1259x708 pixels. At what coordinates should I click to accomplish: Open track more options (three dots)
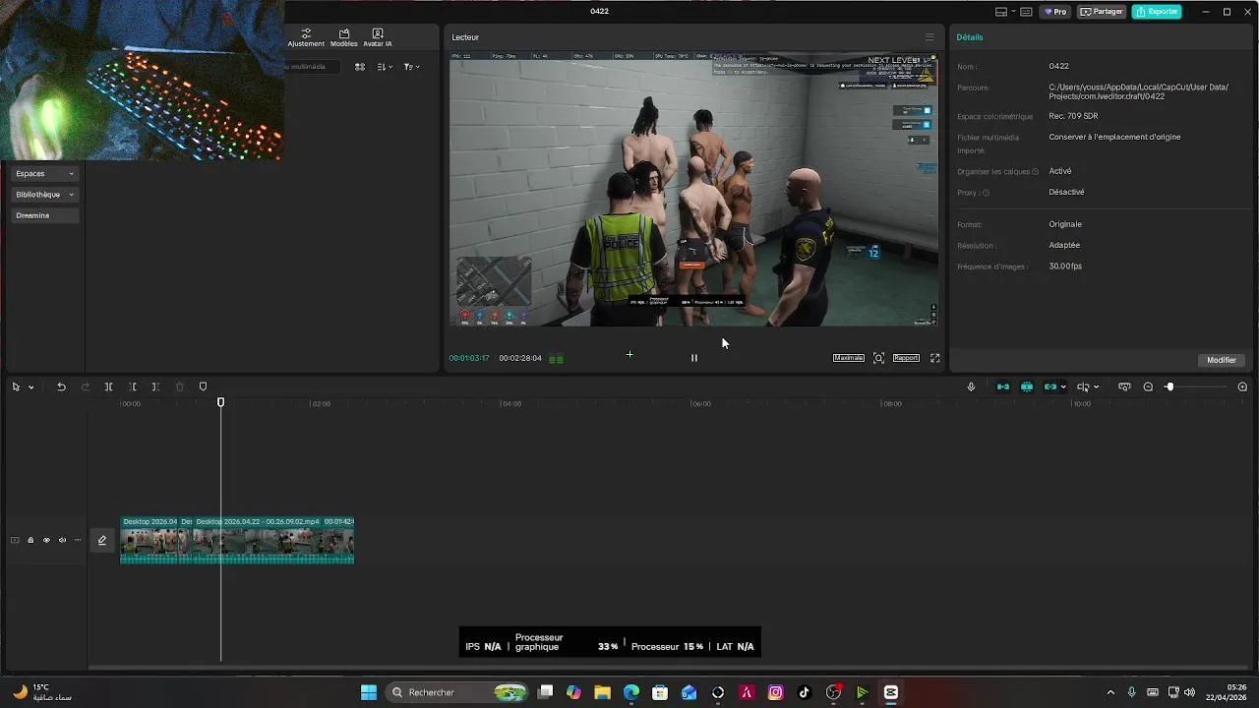(78, 540)
